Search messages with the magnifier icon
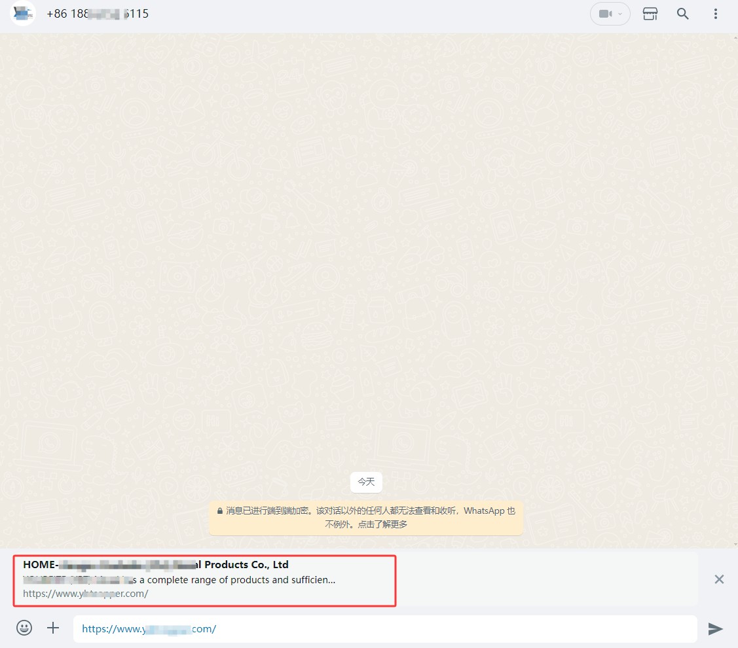This screenshot has width=738, height=648. [682, 14]
